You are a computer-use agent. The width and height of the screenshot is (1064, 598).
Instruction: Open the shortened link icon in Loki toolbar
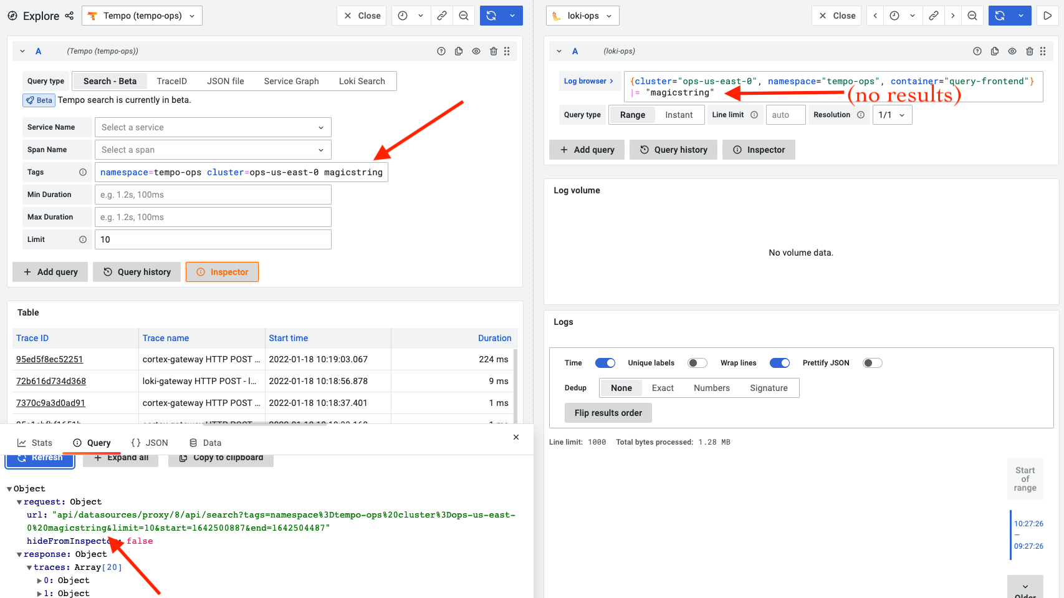click(933, 15)
